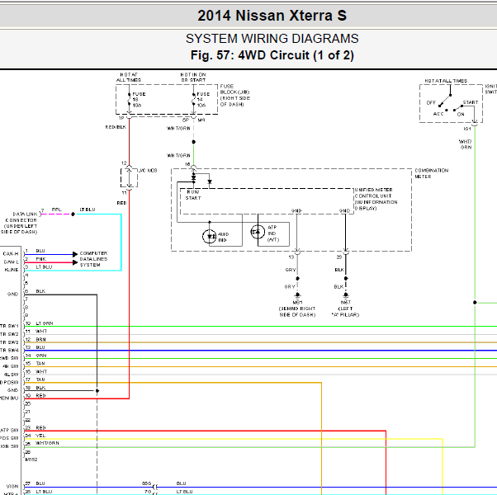Image resolution: width=497 pixels, height=495 pixels.
Task: Select the "DATA LINK CONNECTOR" label
Action: [x=20, y=223]
